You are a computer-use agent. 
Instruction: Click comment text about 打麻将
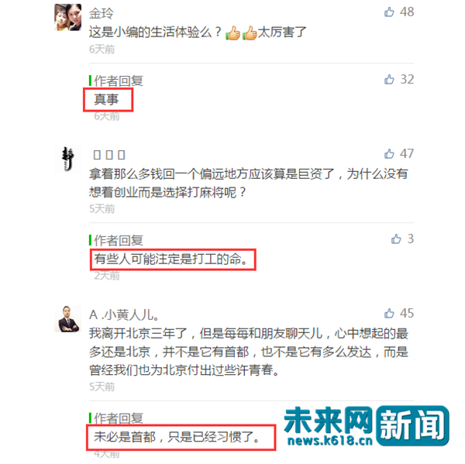click(x=249, y=183)
